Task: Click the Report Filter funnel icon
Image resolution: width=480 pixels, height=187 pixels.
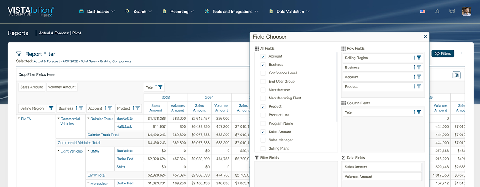Action: [x=19, y=54]
